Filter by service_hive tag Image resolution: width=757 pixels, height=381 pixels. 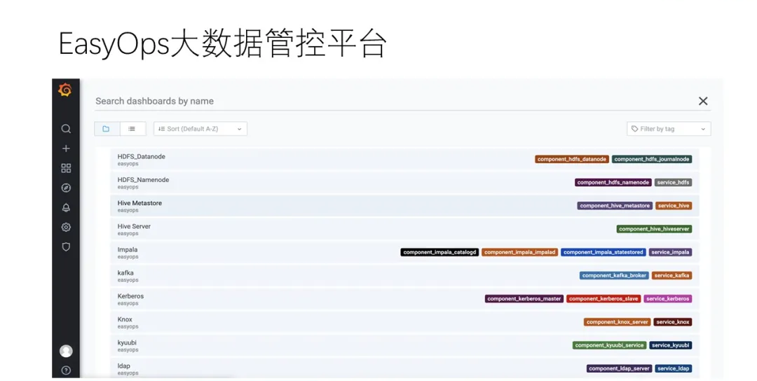(x=674, y=205)
